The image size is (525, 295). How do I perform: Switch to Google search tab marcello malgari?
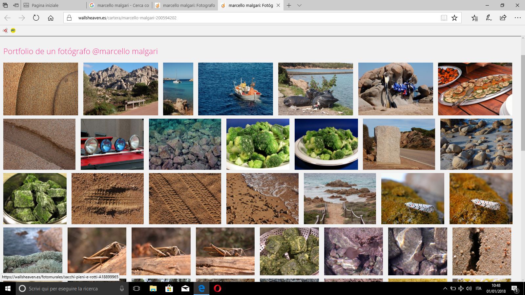(119, 5)
